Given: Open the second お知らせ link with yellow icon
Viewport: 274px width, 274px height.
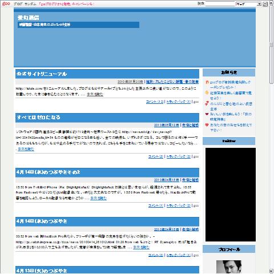Looking at the screenshot, I should pos(231,95).
